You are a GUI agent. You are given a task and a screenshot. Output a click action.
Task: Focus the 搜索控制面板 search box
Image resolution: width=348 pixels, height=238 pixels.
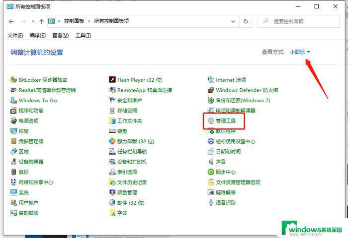click(x=298, y=21)
